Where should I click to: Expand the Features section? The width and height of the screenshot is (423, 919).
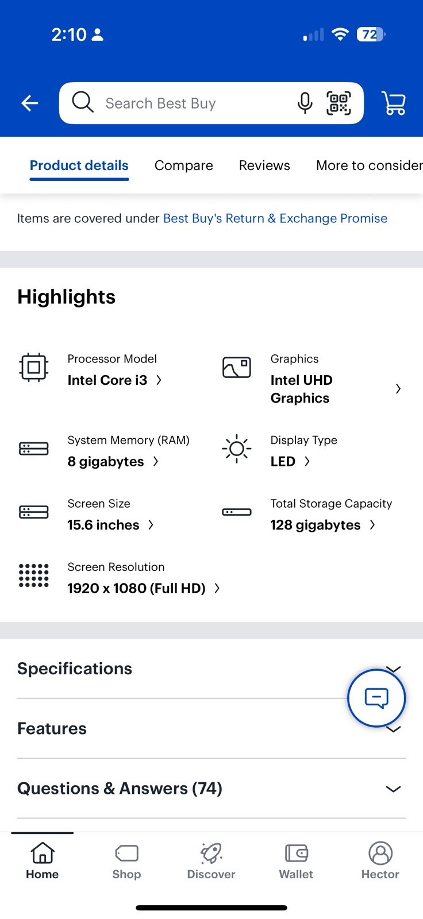pos(211,728)
